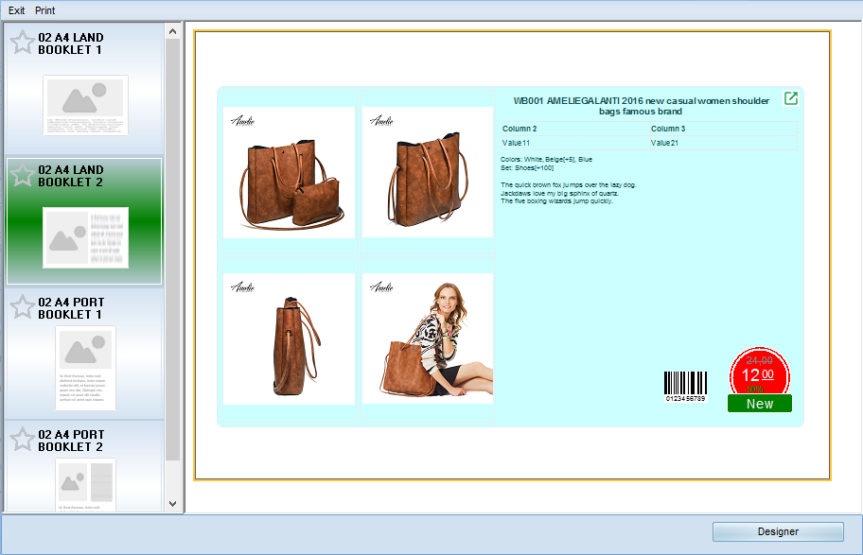
Task: Click the quick brown fox description line
Action: click(569, 184)
